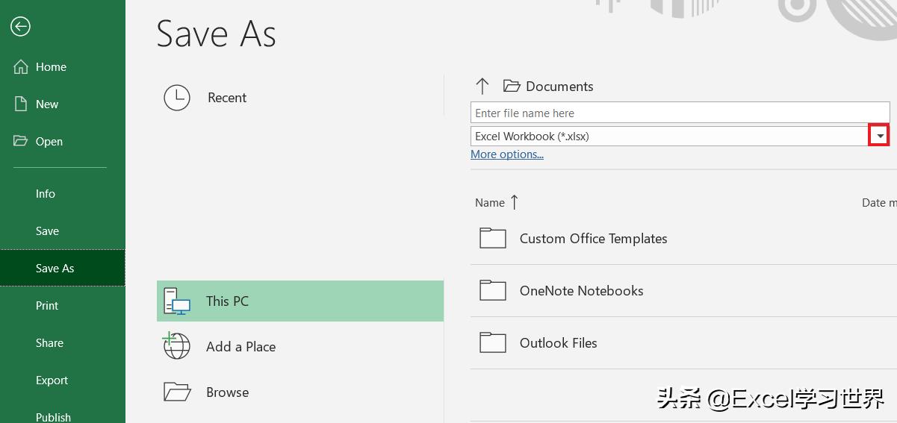The height and width of the screenshot is (423, 897).
Task: Click the Save item in sidebar
Action: tap(47, 231)
